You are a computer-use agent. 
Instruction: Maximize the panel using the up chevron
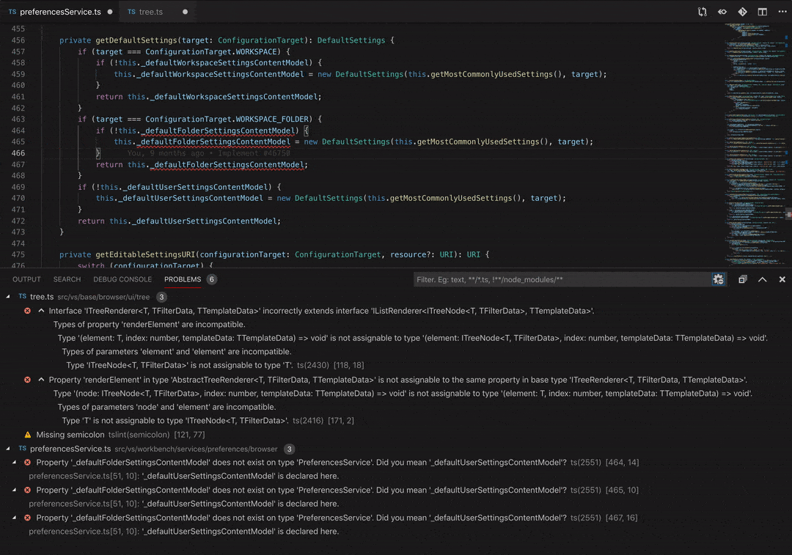(762, 279)
